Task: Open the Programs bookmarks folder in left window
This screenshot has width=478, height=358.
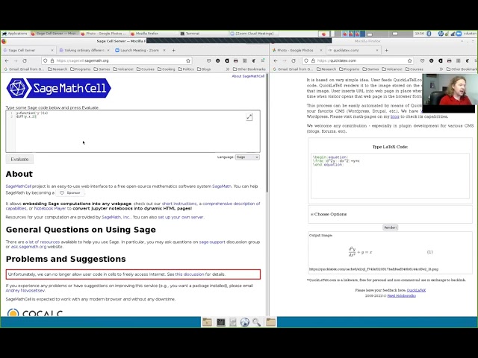Action: tap(81, 69)
